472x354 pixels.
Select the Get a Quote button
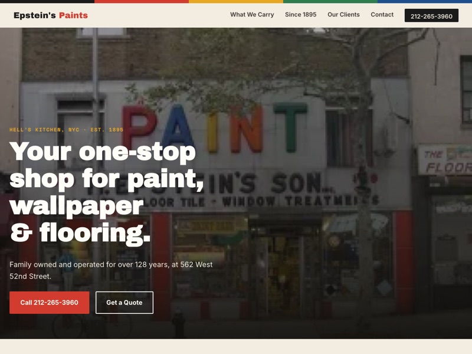[x=124, y=303]
